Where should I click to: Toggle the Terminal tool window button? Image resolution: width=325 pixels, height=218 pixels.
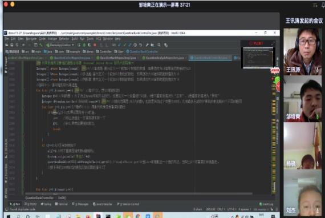62,204
